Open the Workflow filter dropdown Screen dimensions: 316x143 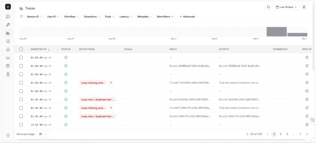(71, 16)
